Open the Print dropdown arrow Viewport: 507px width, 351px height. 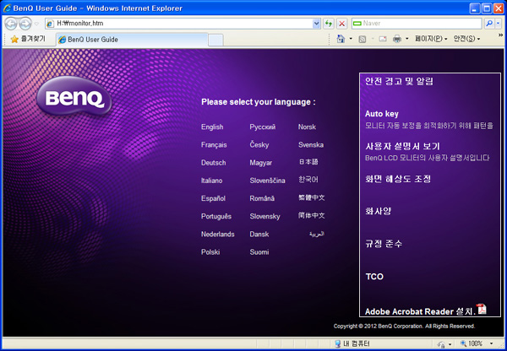[407, 39]
